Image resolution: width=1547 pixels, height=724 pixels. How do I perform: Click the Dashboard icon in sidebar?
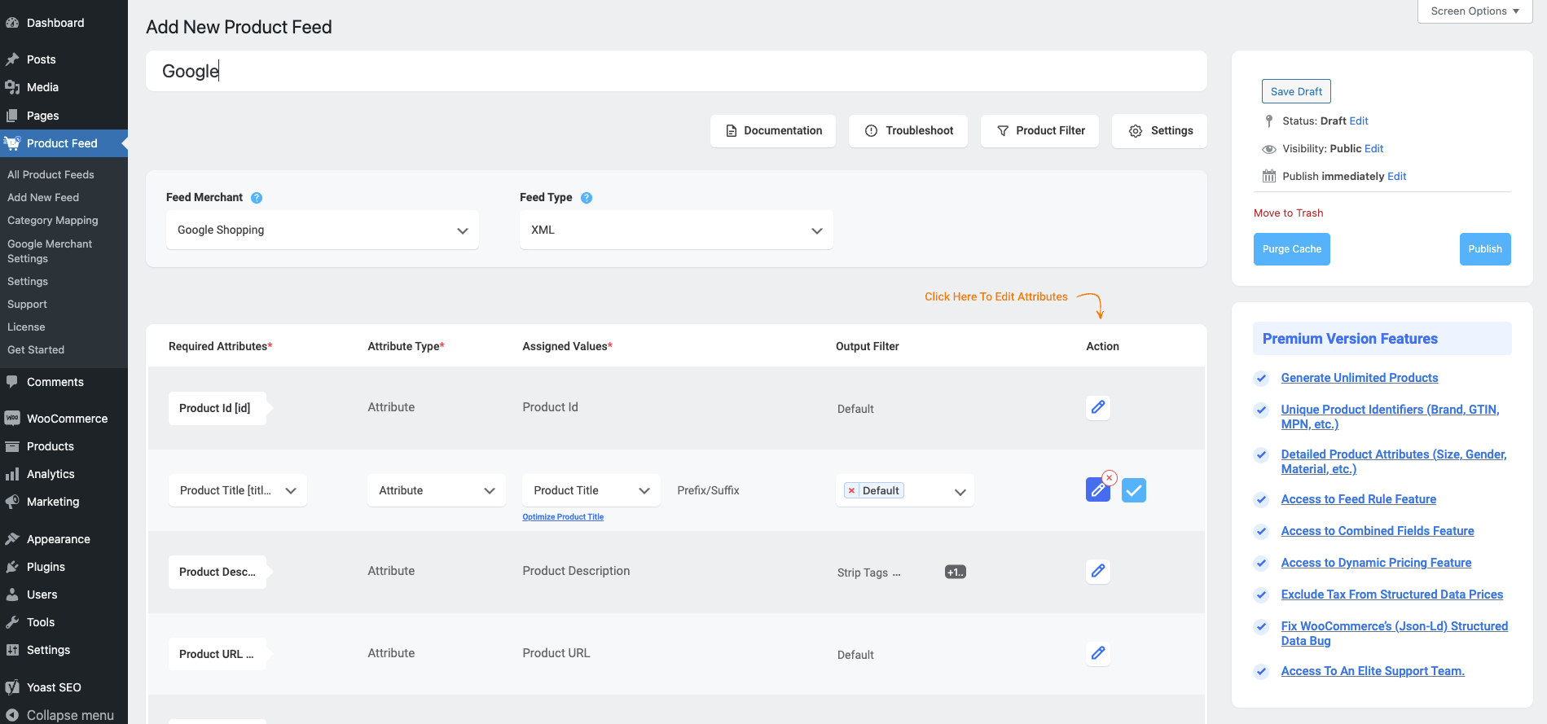tap(12, 23)
